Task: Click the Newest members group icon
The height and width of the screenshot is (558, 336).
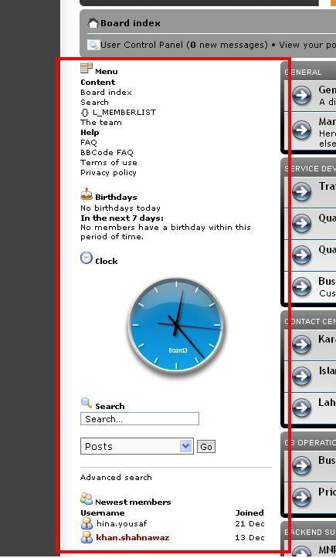Action: [x=87, y=499]
